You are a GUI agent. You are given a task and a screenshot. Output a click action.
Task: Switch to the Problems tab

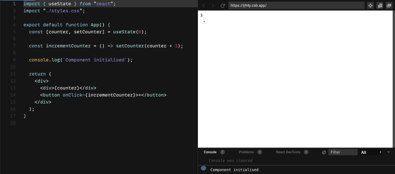tap(246, 152)
